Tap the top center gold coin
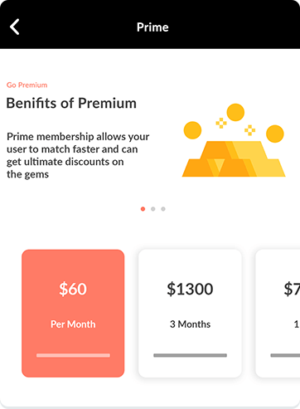This screenshot has width=300, height=409. pyautogui.click(x=235, y=112)
